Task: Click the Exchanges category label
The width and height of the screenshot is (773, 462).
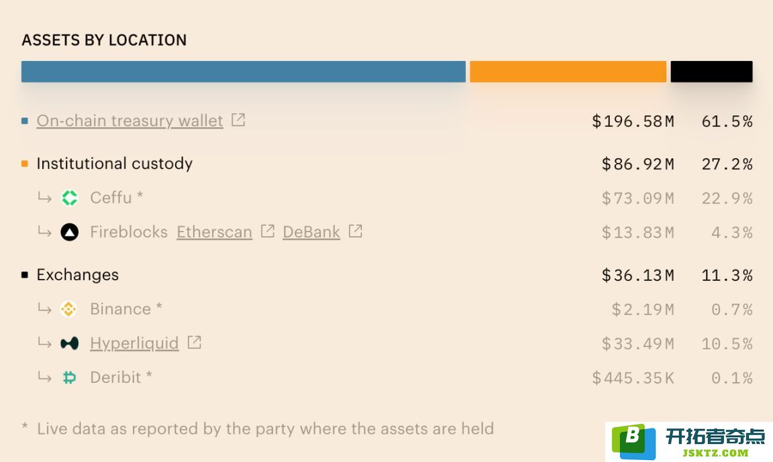Action: pos(77,275)
